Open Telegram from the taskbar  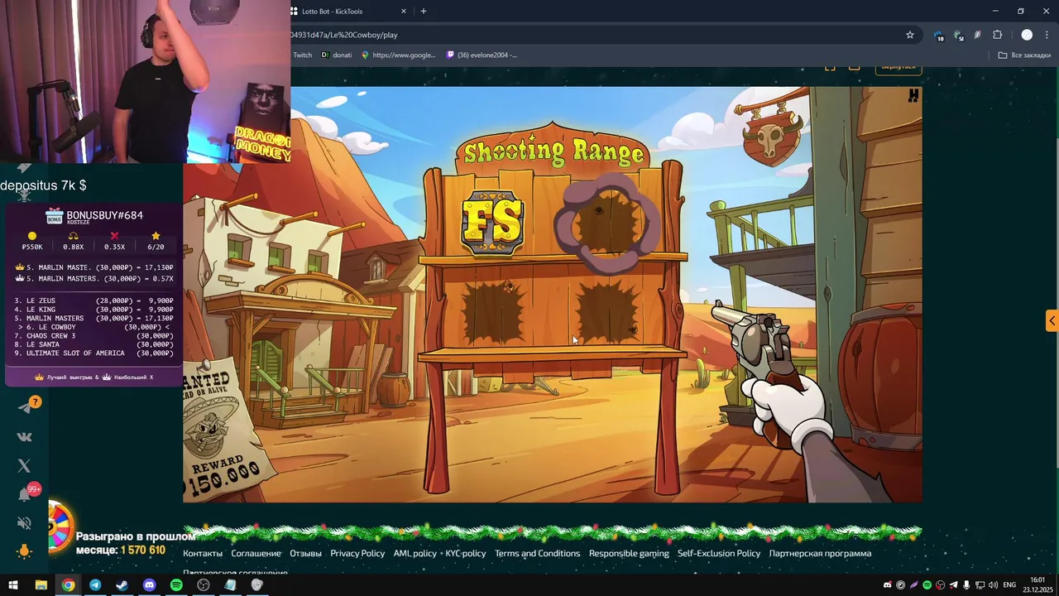[x=95, y=585]
